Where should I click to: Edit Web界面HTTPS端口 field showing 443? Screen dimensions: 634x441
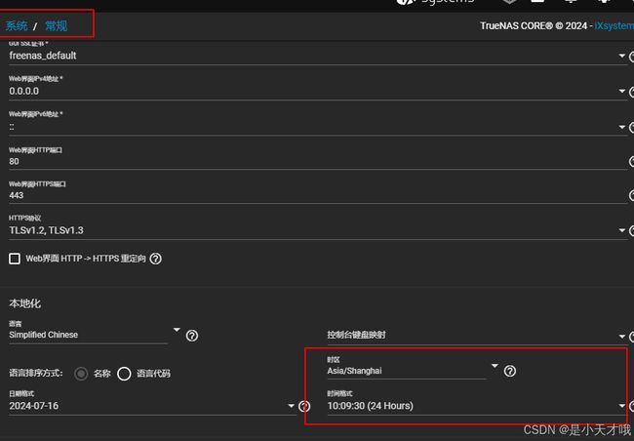tap(317, 195)
